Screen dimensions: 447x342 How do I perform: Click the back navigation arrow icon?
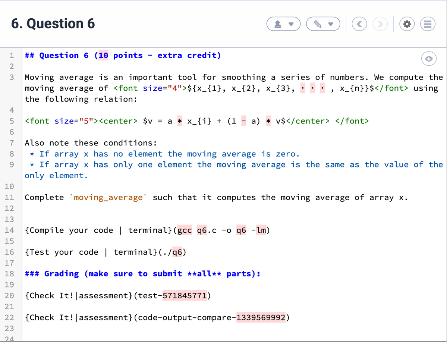[x=359, y=23]
